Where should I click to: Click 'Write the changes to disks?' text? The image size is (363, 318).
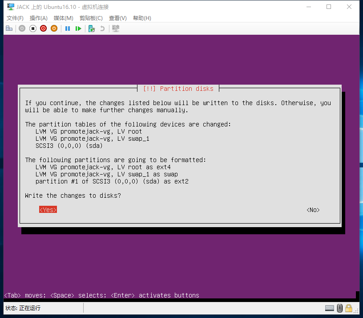[x=73, y=196]
